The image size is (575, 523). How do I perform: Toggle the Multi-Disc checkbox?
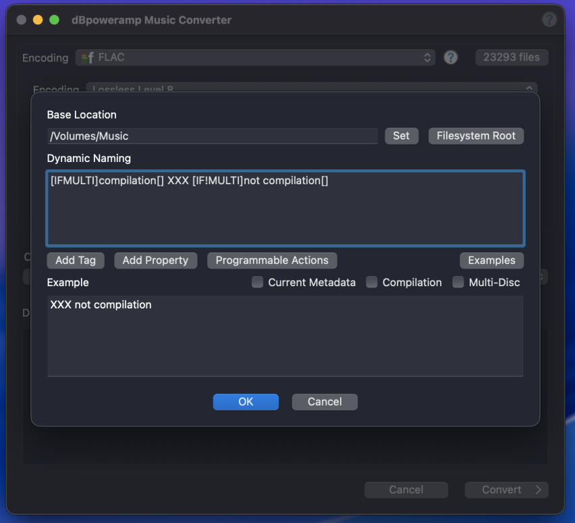coord(458,282)
